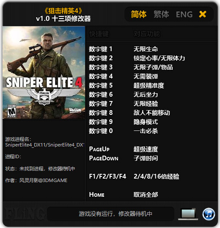Switch language to 简体
The height and width of the screenshot is (228, 220).
click(x=138, y=14)
